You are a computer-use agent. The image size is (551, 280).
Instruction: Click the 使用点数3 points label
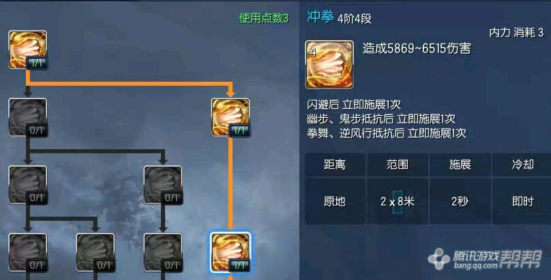point(264,18)
